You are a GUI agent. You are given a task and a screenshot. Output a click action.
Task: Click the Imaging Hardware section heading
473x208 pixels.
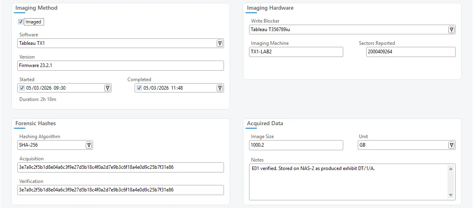270,8
